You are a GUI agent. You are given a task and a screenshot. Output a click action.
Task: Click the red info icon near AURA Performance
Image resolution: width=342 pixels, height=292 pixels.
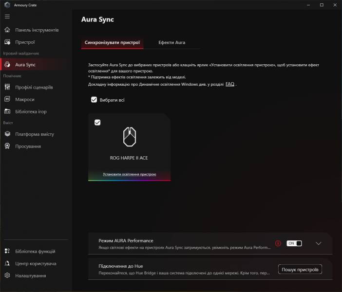[278, 243]
